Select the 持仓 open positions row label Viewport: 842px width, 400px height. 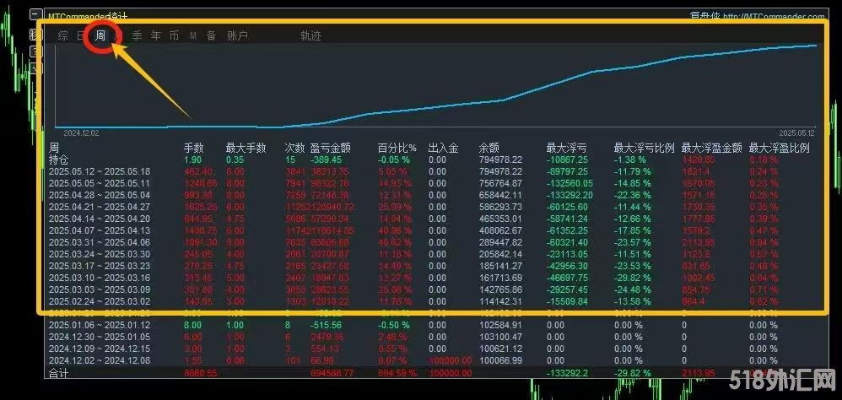(58, 159)
